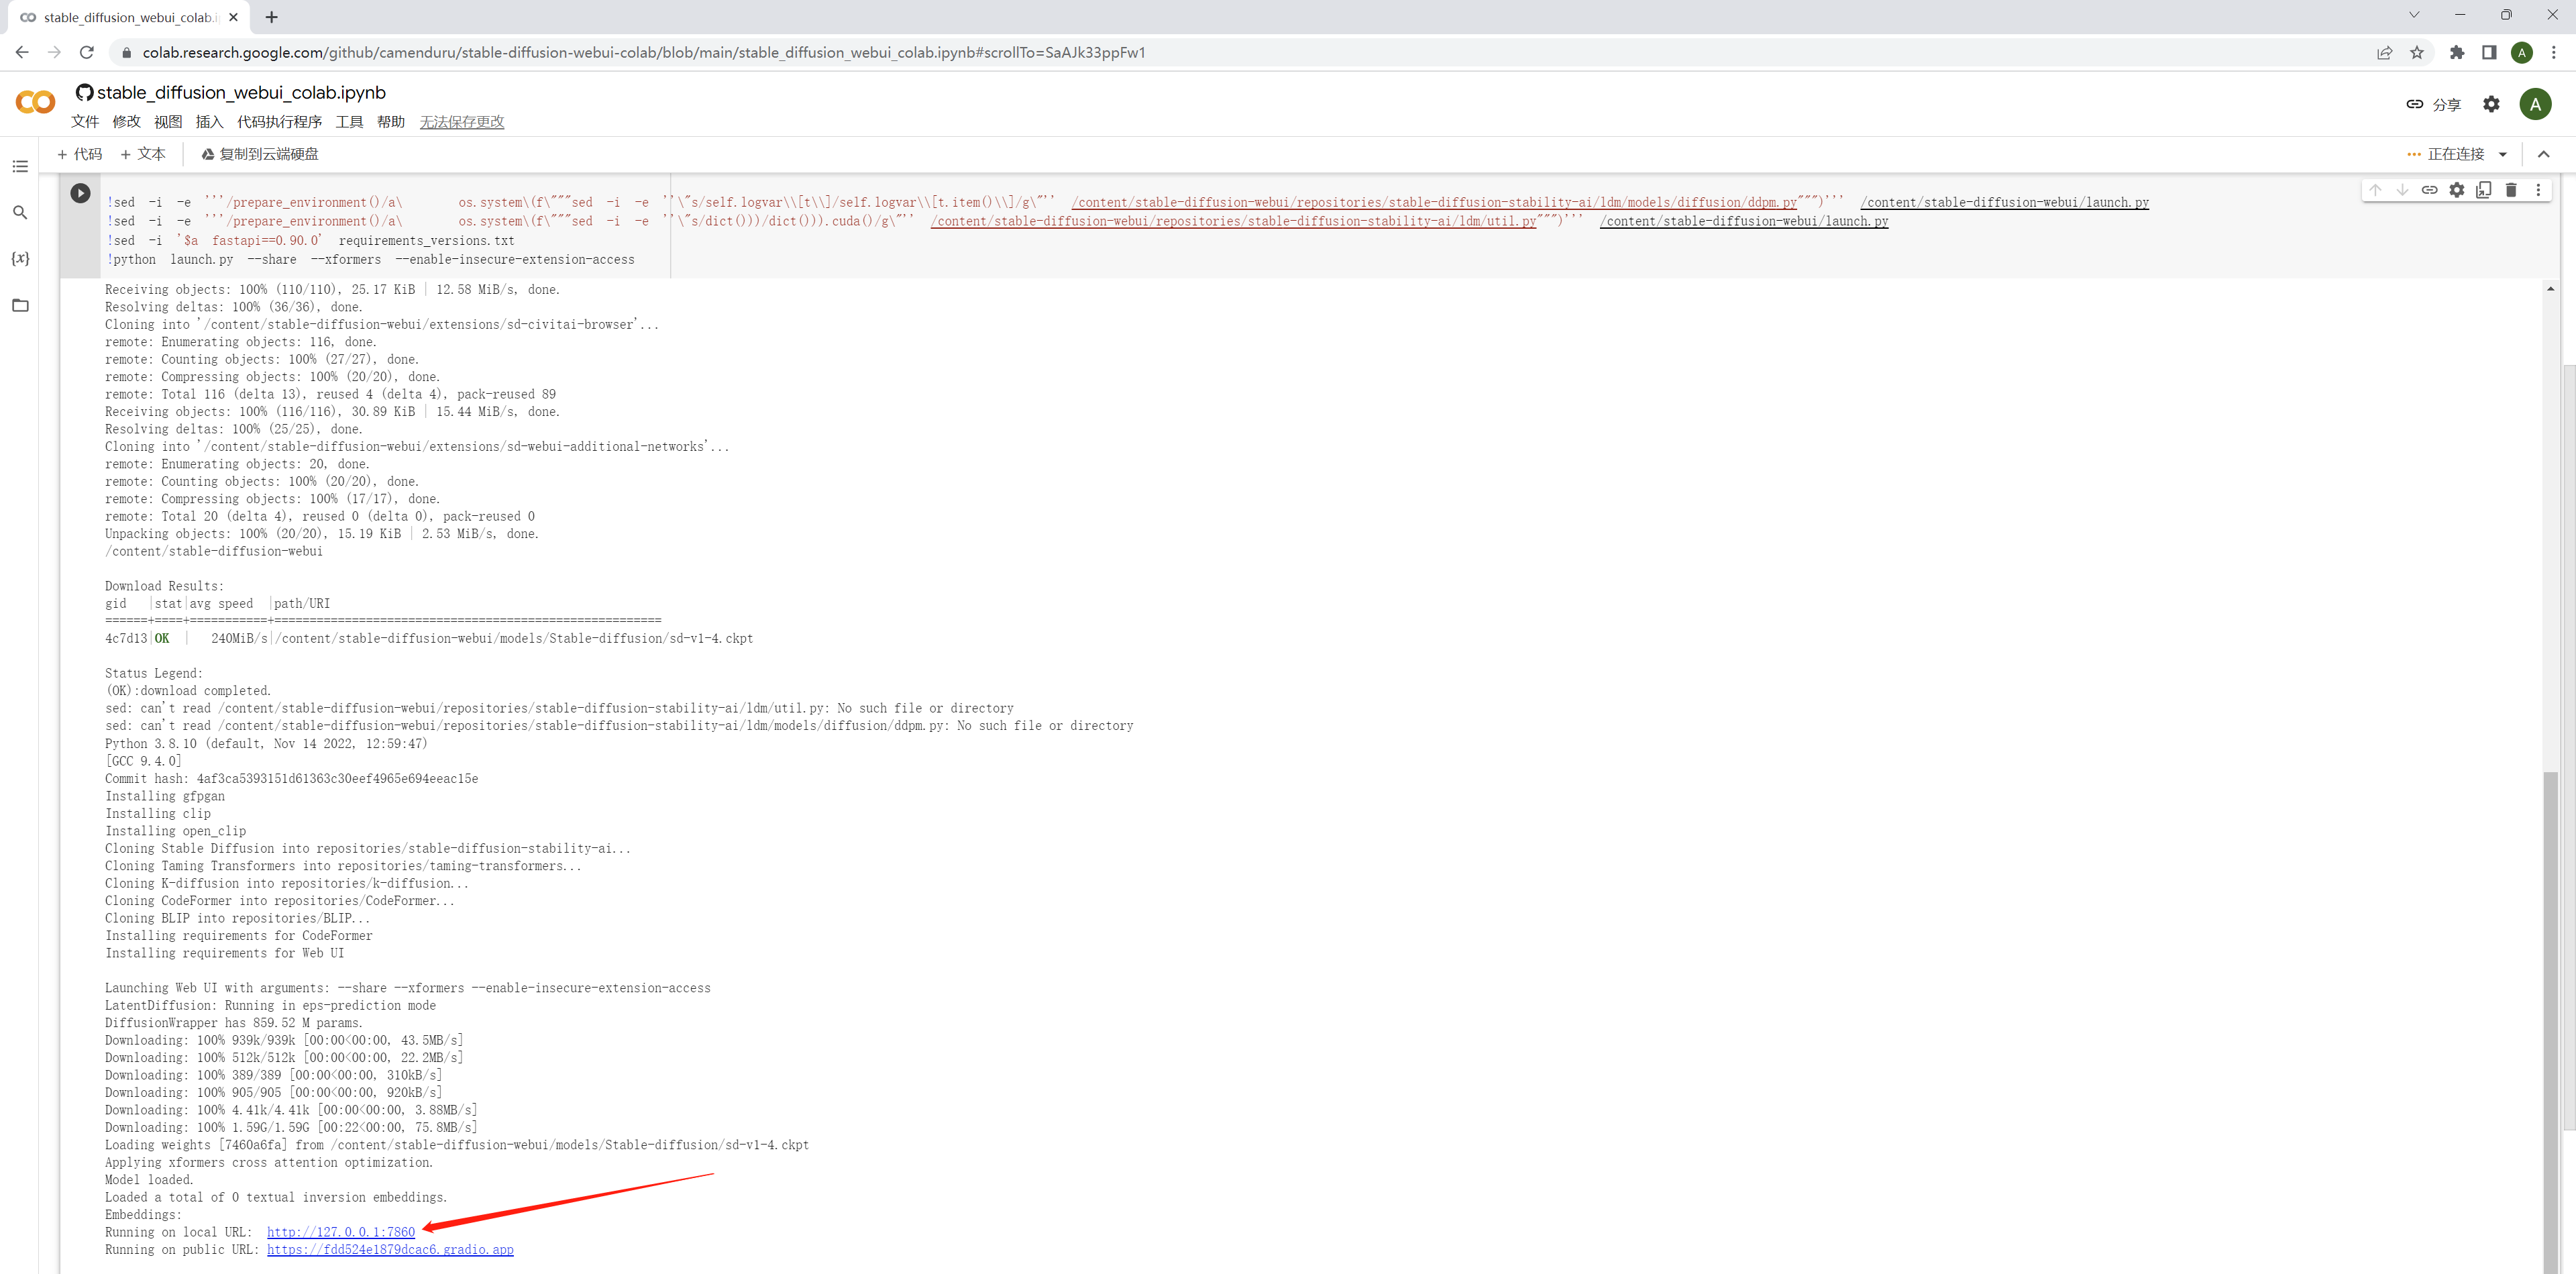
Task: Open Chrome three-dot menu
Action: 2554,52
